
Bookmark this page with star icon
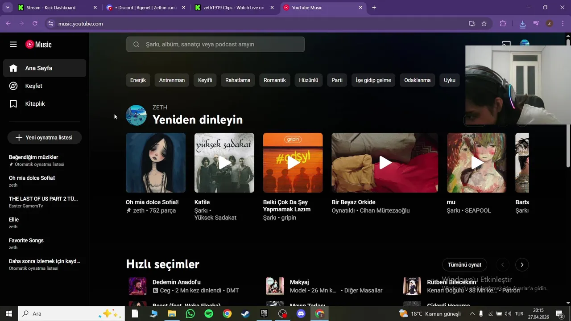point(484,24)
